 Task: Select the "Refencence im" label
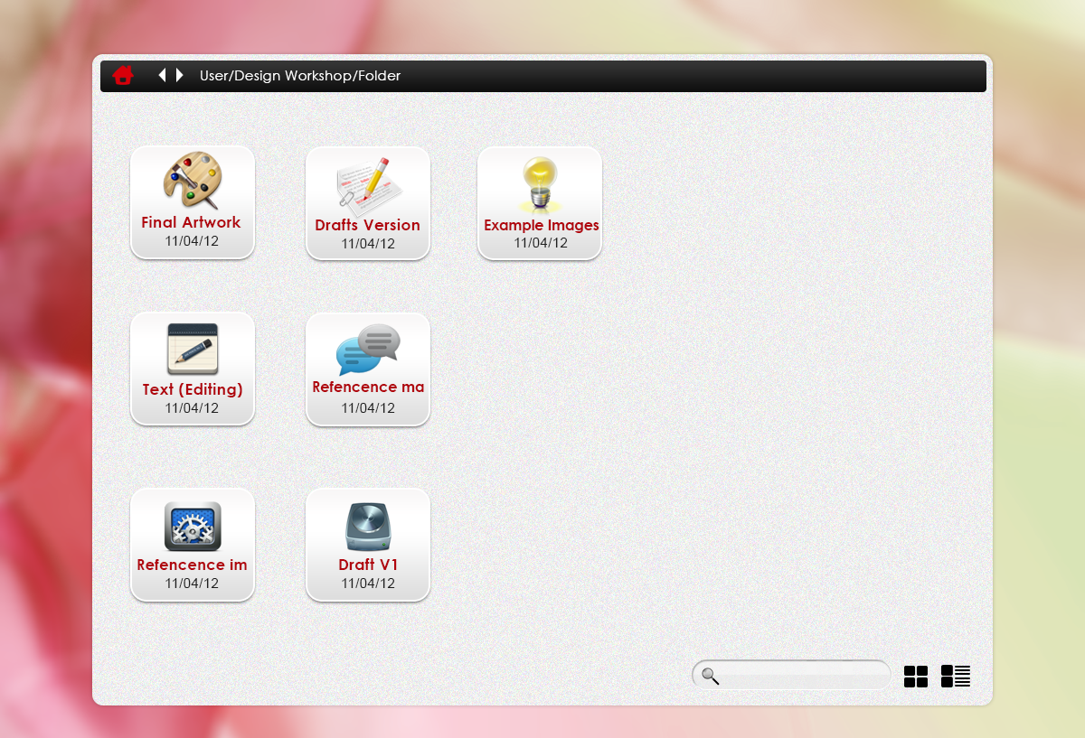tap(192, 565)
